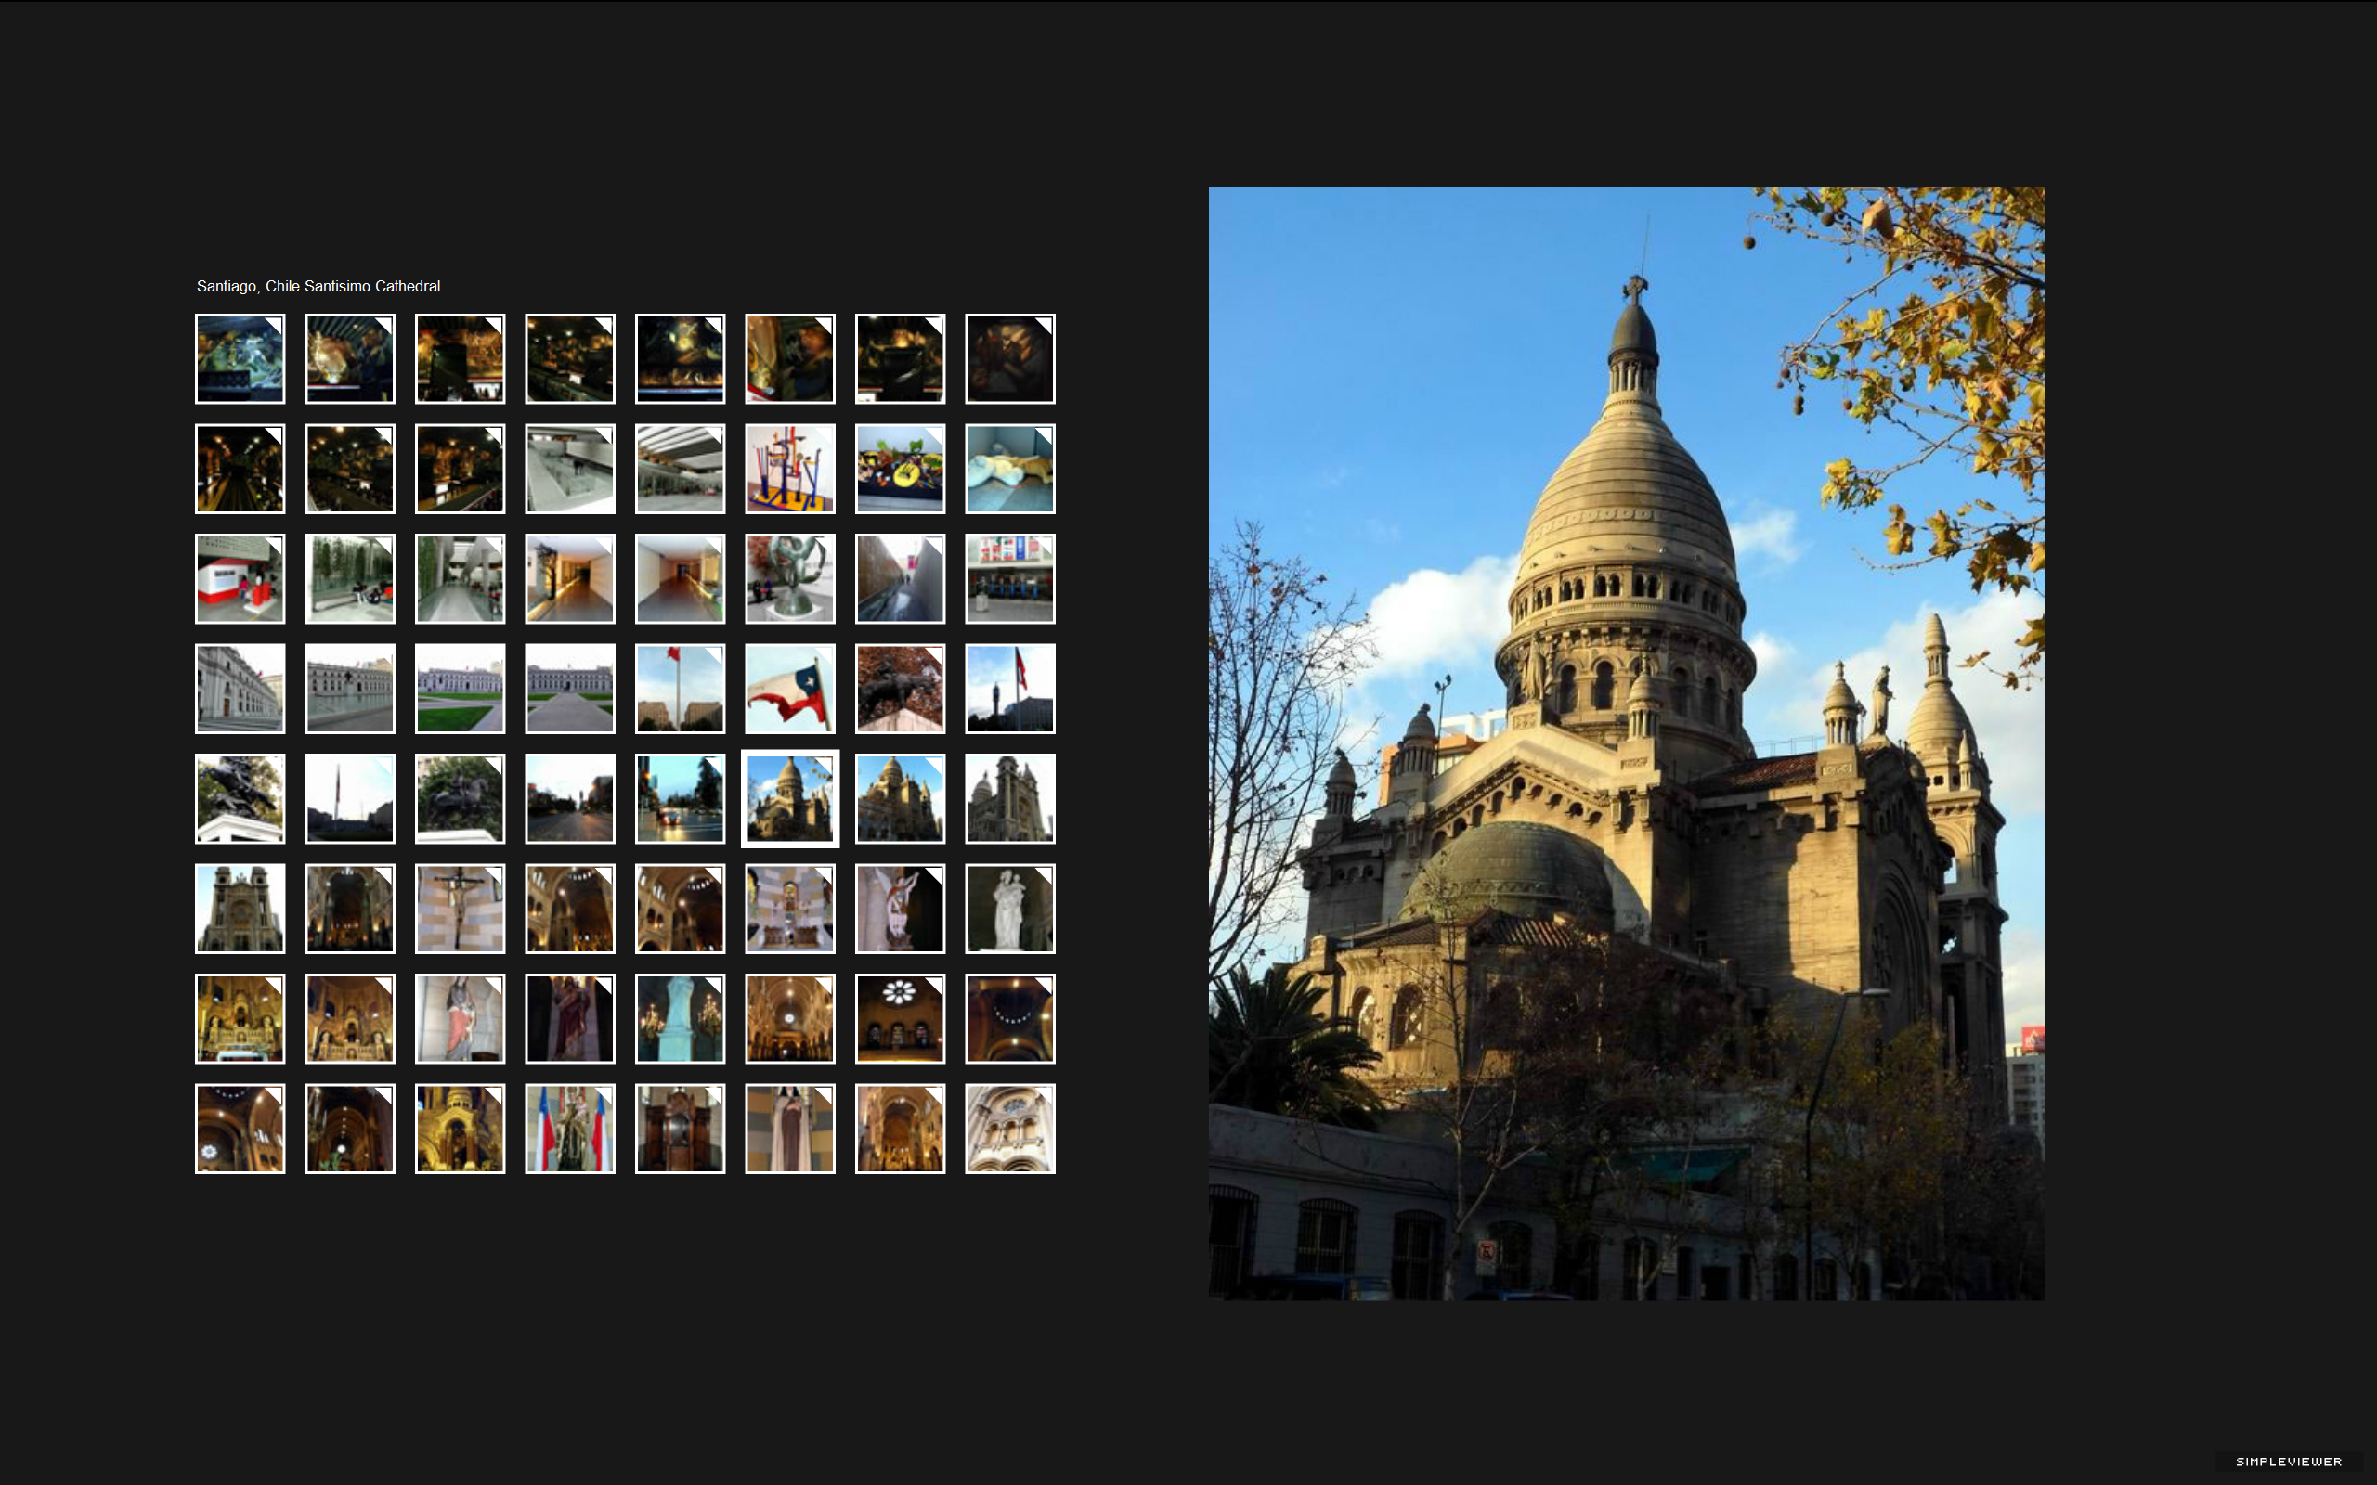Select the nun statue in brown habit thumbnail
The image size is (2377, 1485).
[x=790, y=1129]
